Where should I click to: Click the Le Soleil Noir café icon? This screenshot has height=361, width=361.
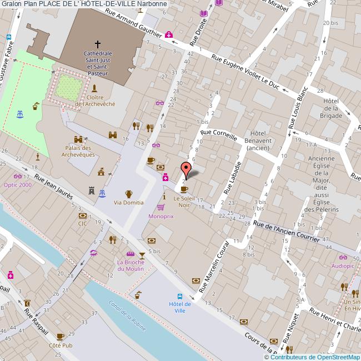tap(184, 189)
